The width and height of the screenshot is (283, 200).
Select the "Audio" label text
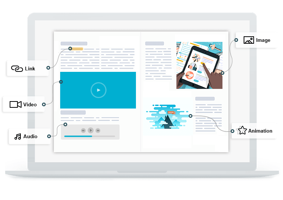click(30, 136)
